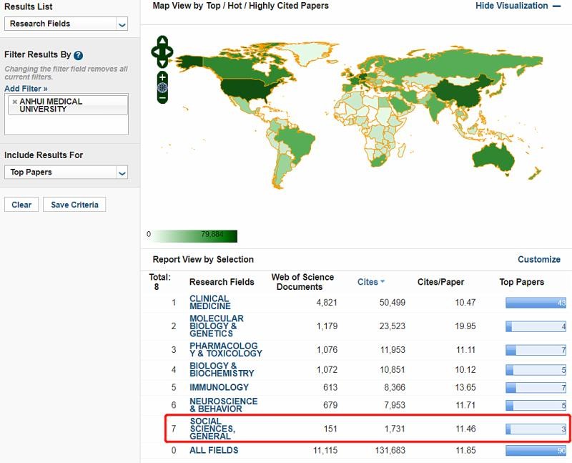The image size is (572, 463).
Task: Pan the map right with the arrow
Action: point(170,52)
